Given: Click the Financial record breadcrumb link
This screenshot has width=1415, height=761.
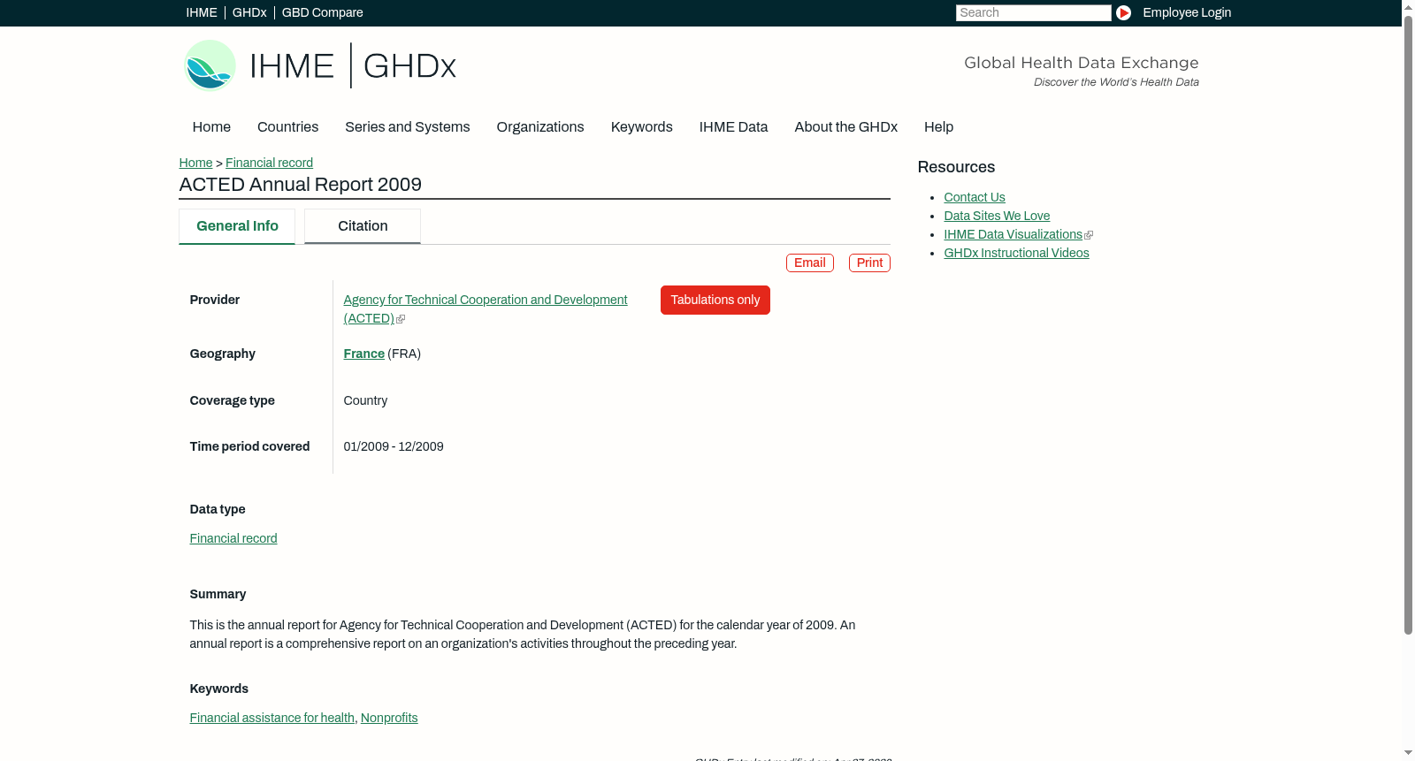Looking at the screenshot, I should pyautogui.click(x=269, y=163).
